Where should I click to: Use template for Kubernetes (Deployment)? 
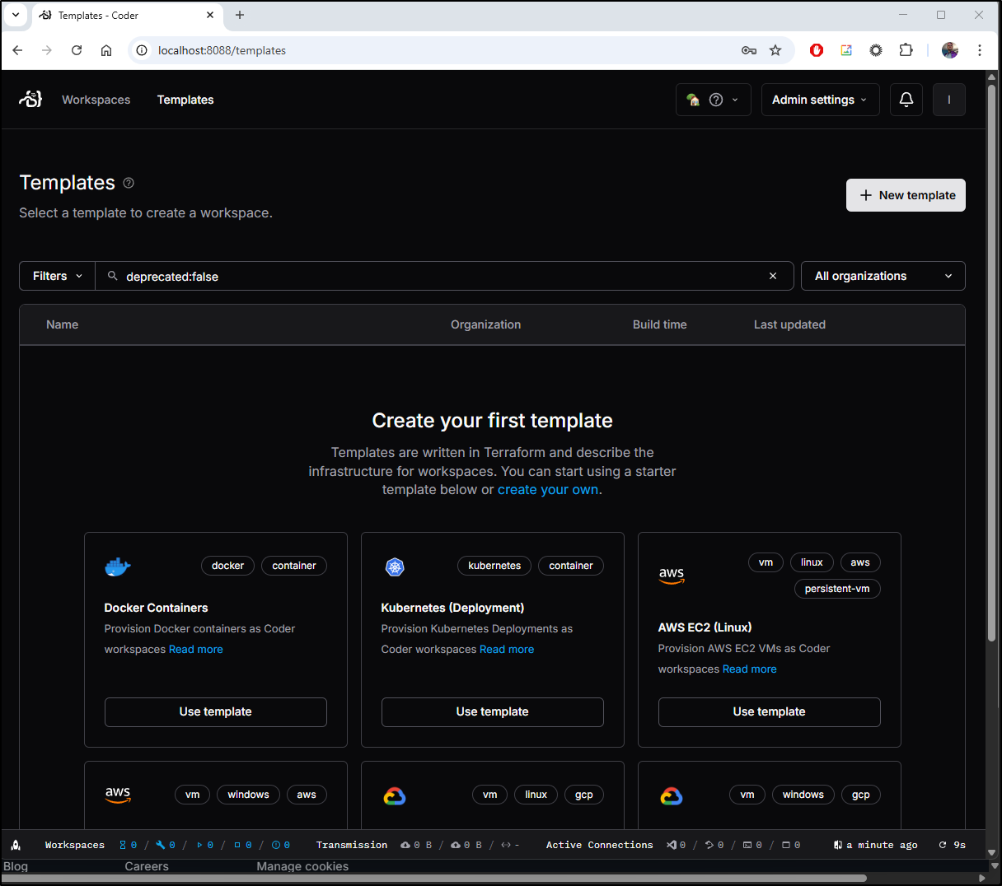(493, 711)
